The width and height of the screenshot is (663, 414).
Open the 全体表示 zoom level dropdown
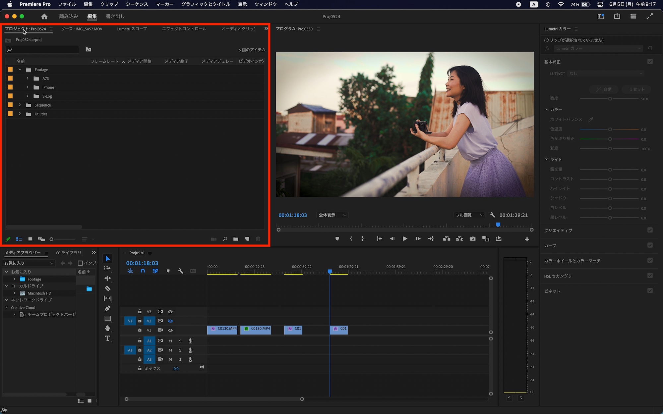[332, 215]
